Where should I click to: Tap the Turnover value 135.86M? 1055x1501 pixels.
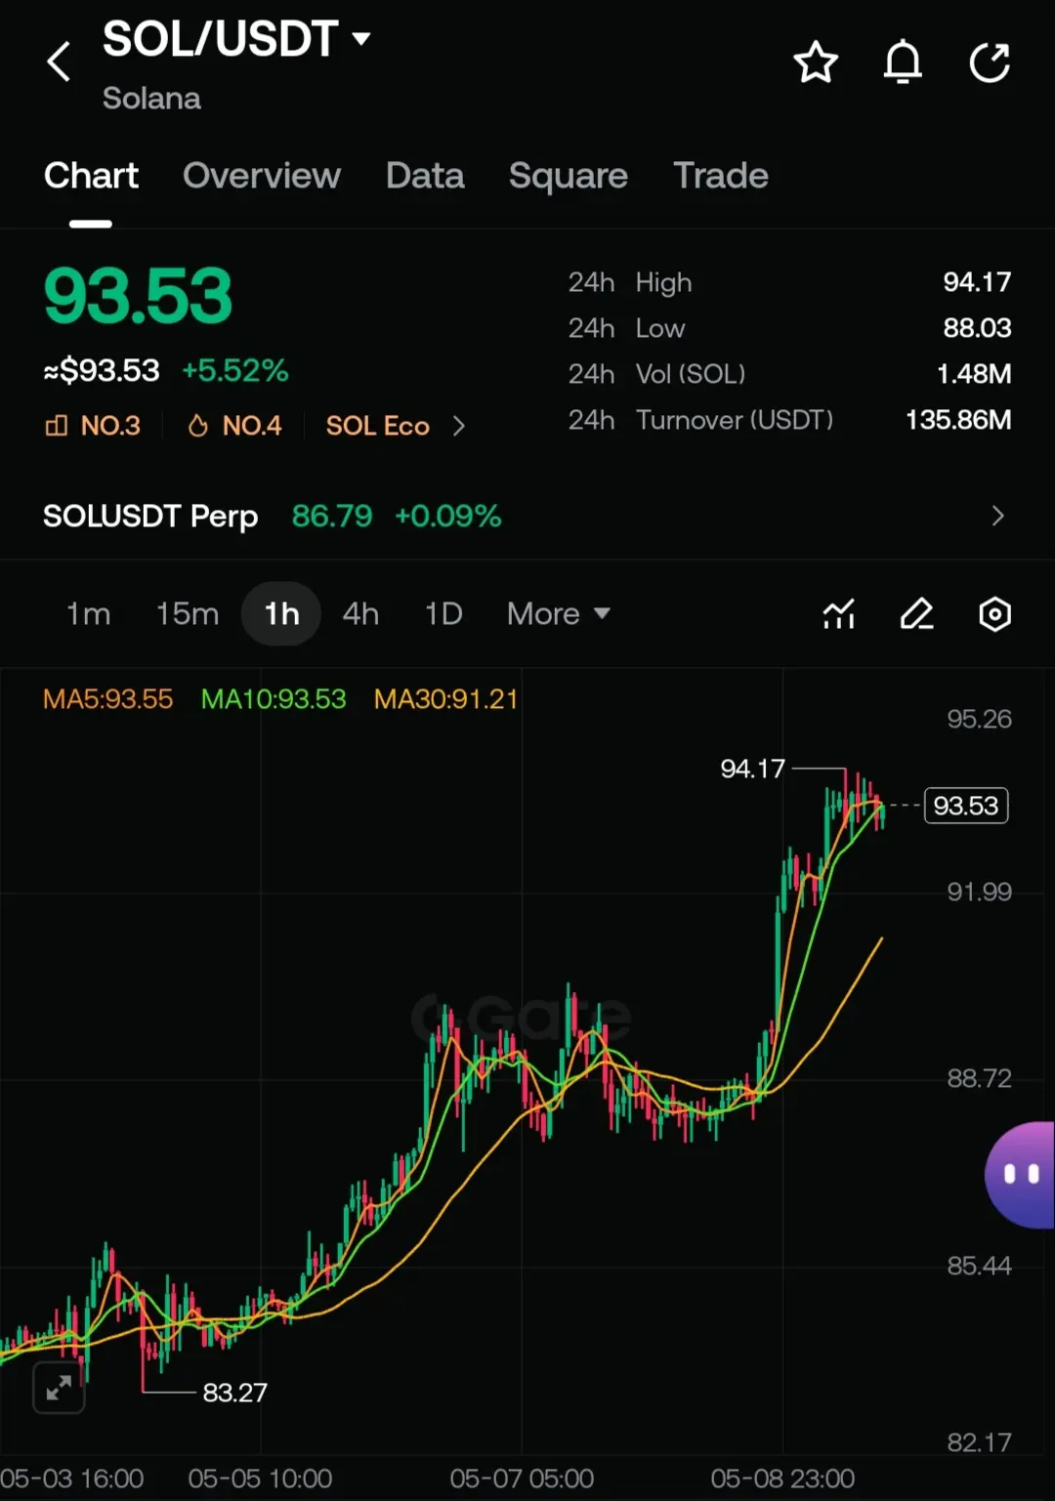coord(958,420)
